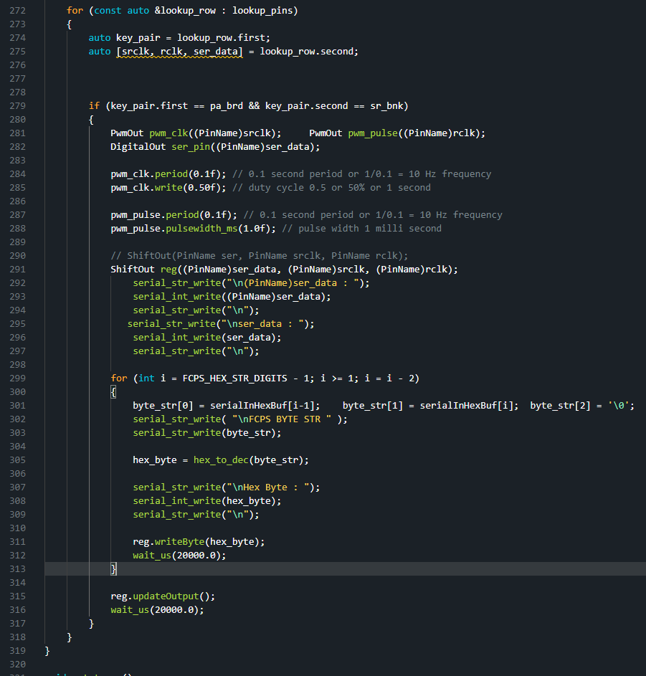Click the '\0' character literal on line 301

pos(619,406)
